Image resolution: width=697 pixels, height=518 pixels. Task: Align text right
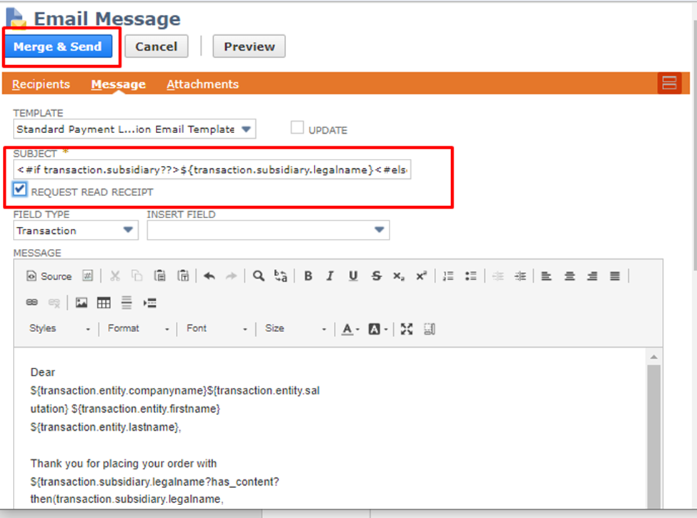coord(592,276)
